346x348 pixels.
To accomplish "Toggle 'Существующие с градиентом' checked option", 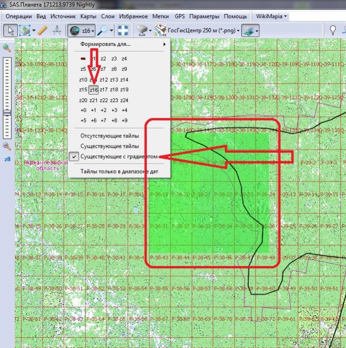I will click(x=119, y=156).
